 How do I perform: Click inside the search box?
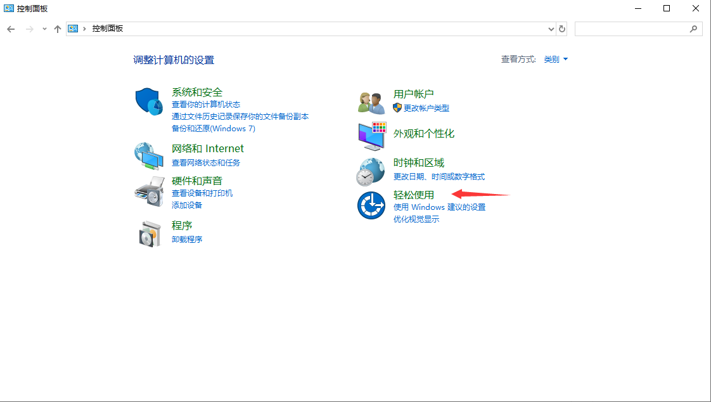click(x=634, y=29)
